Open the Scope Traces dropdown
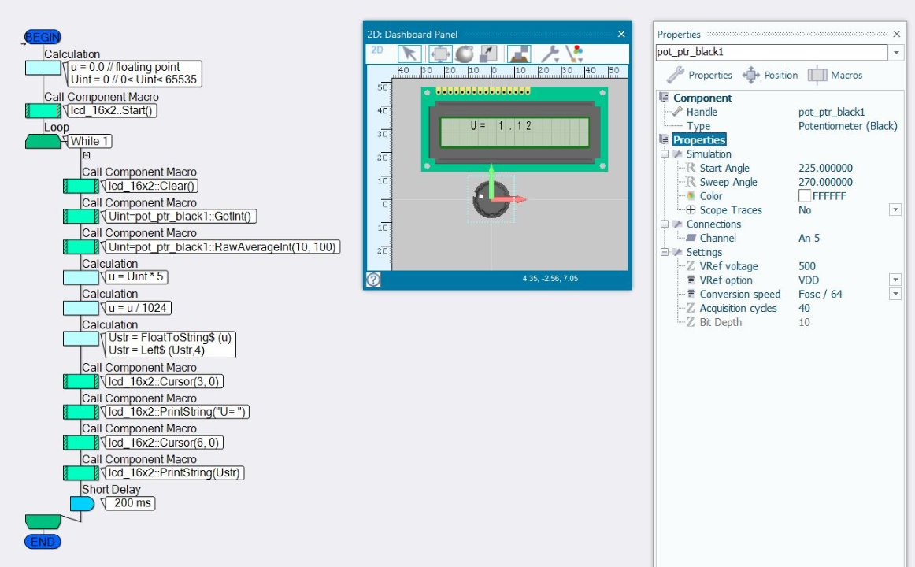This screenshot has height=567, width=915. click(895, 209)
